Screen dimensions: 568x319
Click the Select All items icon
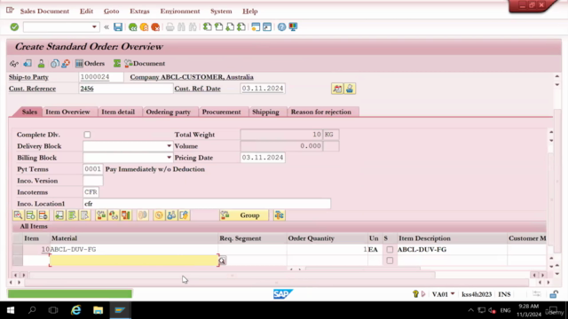[72, 215]
